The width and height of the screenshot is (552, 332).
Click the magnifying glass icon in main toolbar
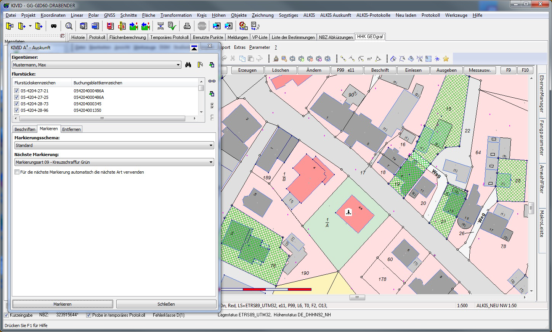click(69, 26)
